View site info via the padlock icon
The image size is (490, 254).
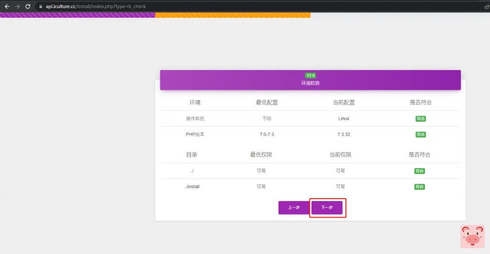point(41,6)
